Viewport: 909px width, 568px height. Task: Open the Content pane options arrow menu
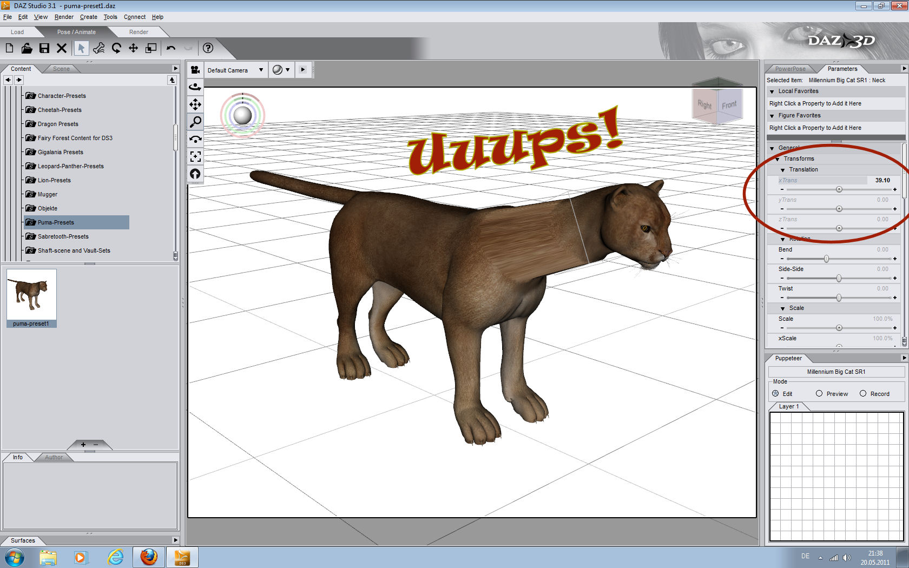[175, 69]
